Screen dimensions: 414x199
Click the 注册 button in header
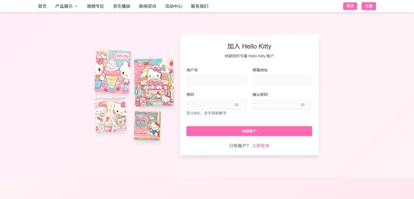pos(368,6)
